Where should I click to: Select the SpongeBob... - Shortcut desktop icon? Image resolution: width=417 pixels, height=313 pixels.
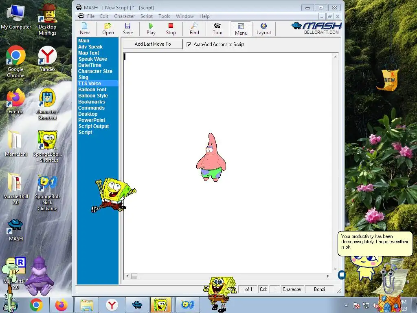(47, 147)
